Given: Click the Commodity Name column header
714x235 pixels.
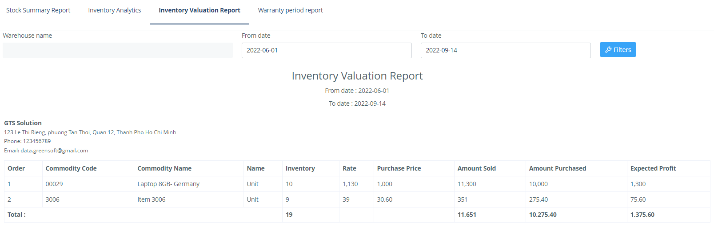Looking at the screenshot, I should [x=164, y=168].
